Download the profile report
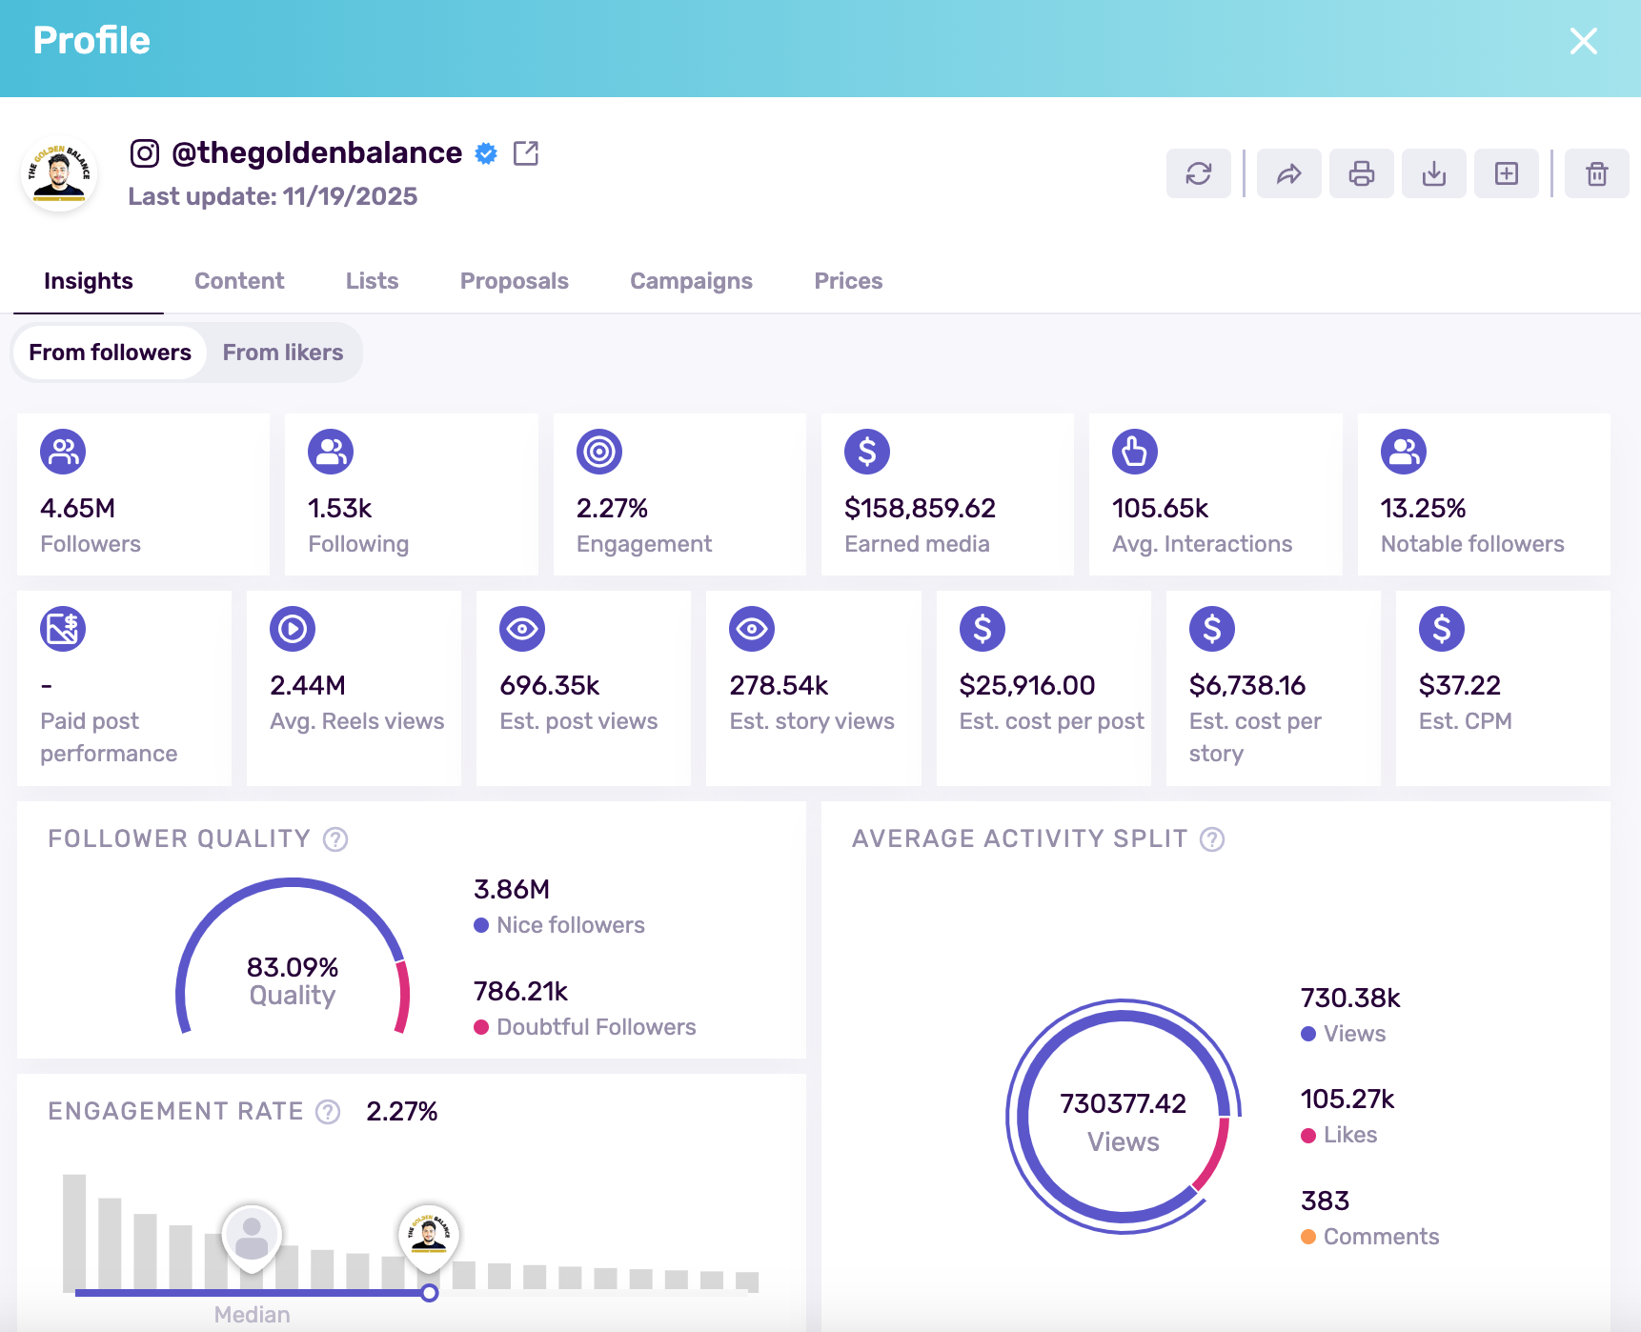This screenshot has height=1332, width=1641. [1433, 173]
